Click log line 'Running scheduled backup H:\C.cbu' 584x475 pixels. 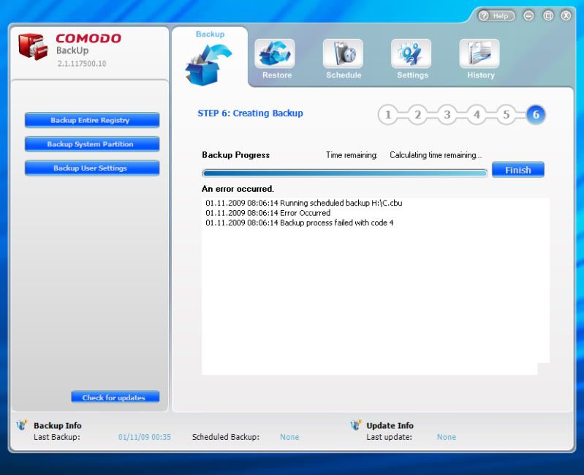point(304,203)
